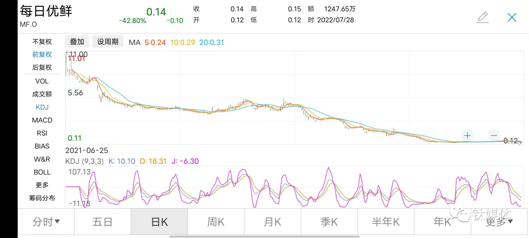Tap the 2021-06-25 start date label
Viewport: 529px width, 238px height.
(87, 150)
